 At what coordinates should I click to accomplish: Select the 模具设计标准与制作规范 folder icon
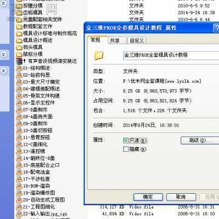(19, 34)
